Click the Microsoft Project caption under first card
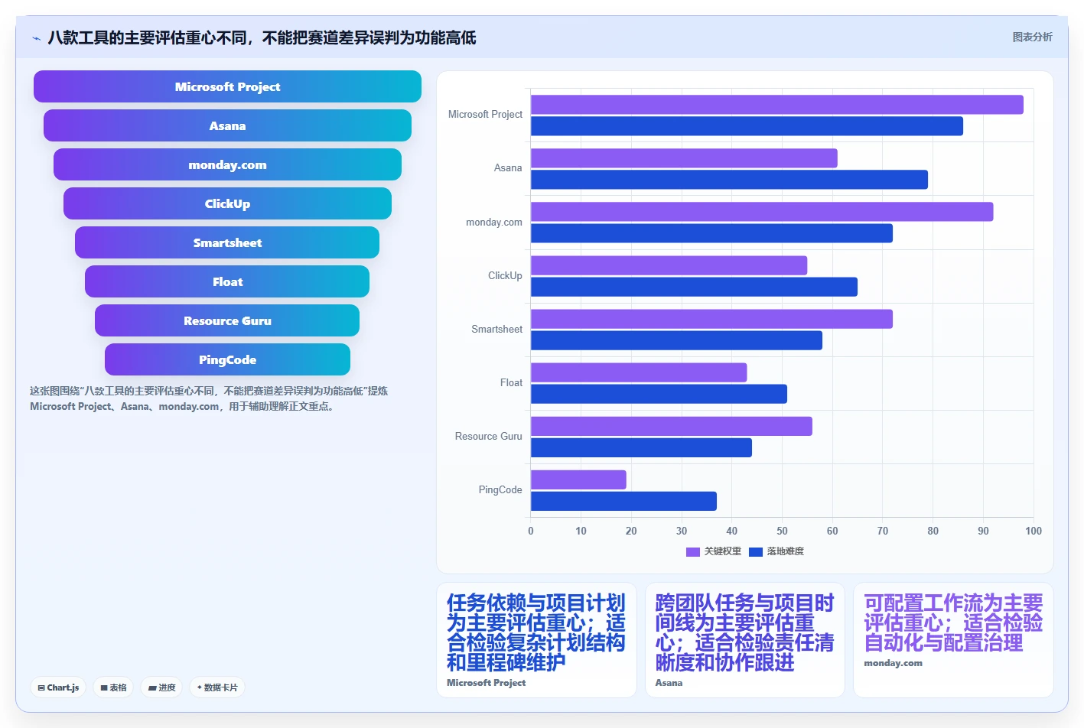The image size is (1084, 728). pyautogui.click(x=486, y=683)
